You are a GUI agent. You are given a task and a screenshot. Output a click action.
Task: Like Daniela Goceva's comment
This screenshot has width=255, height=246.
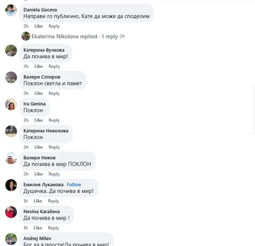(39, 26)
